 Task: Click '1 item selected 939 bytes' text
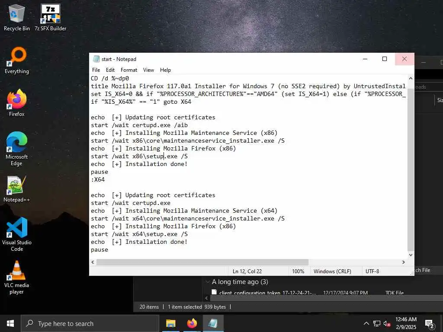point(197,307)
